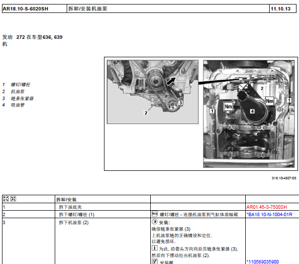Click the Nm torque icon in row 2
299x264 pixels.
[154, 214]
